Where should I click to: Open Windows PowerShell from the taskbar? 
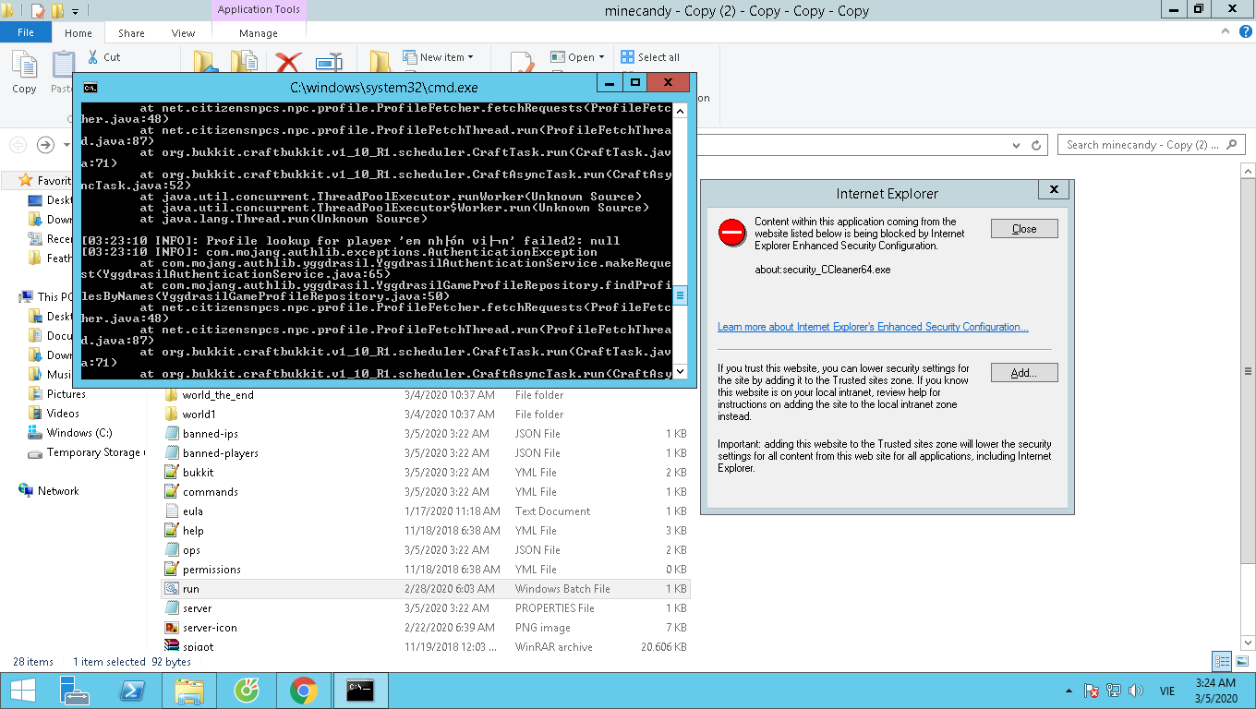(x=132, y=691)
